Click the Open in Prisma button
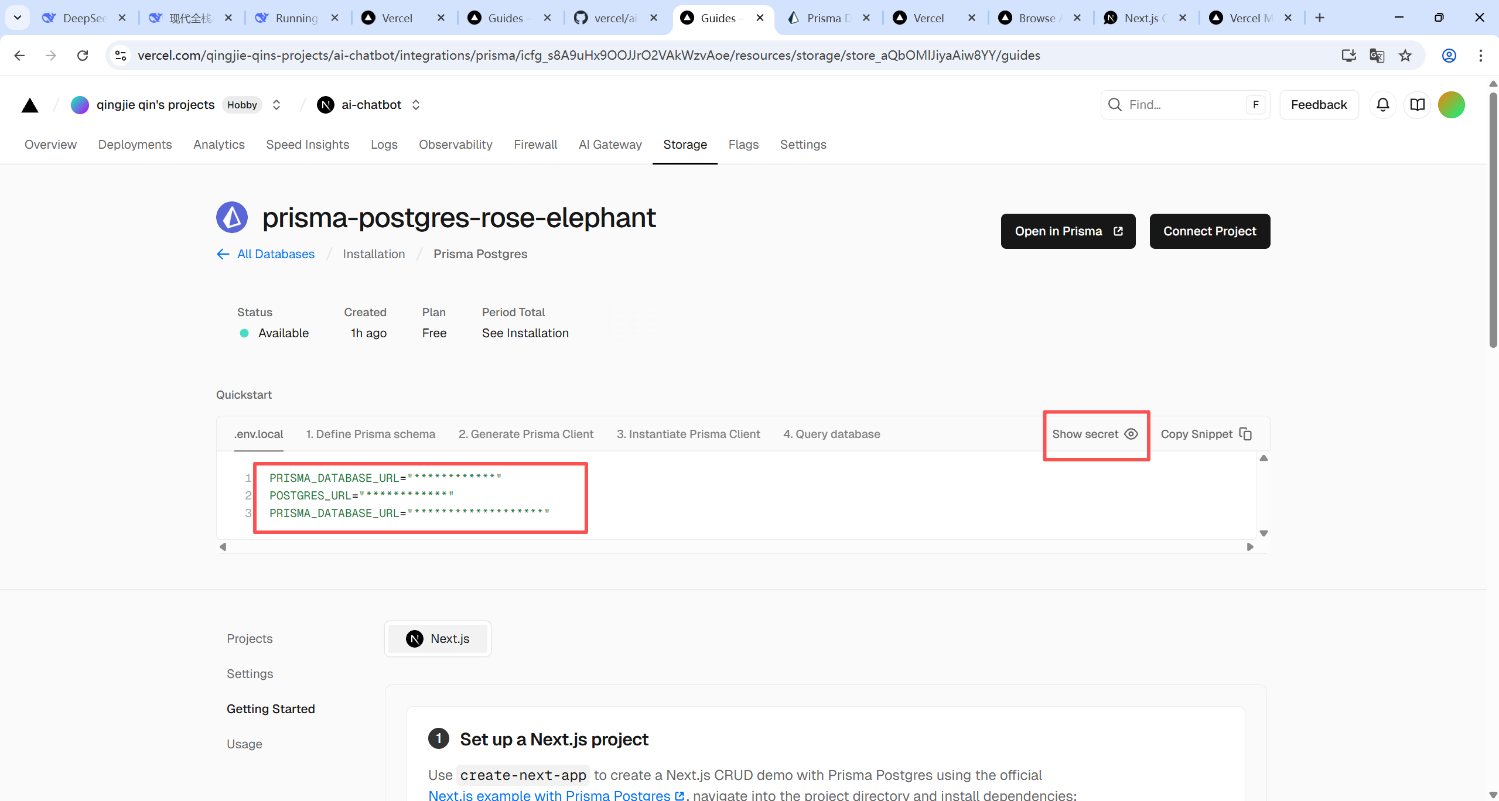Viewport: 1499px width, 801px height. [x=1068, y=231]
